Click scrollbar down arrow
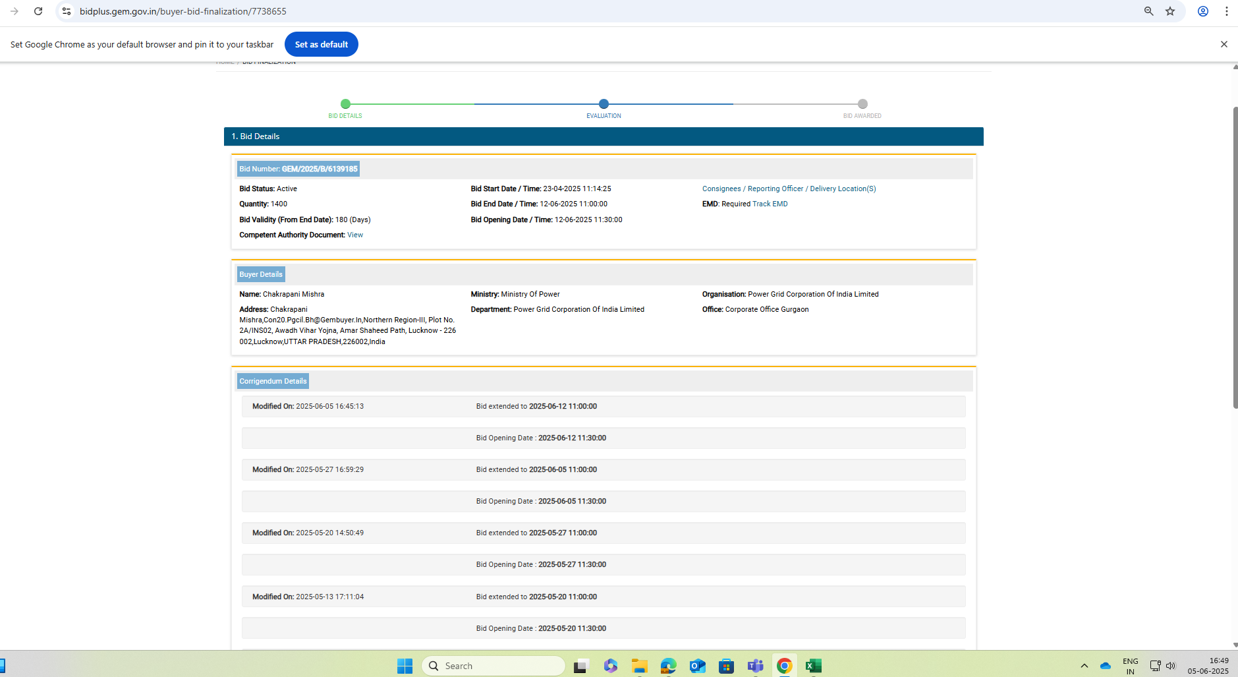This screenshot has height=677, width=1238. pos(1235,645)
